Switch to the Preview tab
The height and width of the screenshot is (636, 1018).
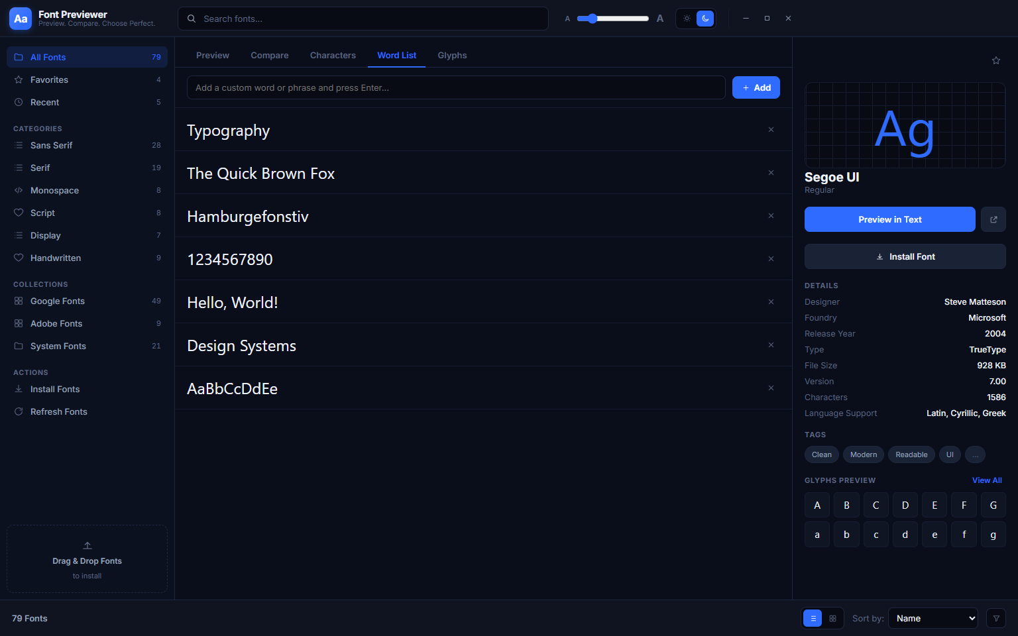213,55
